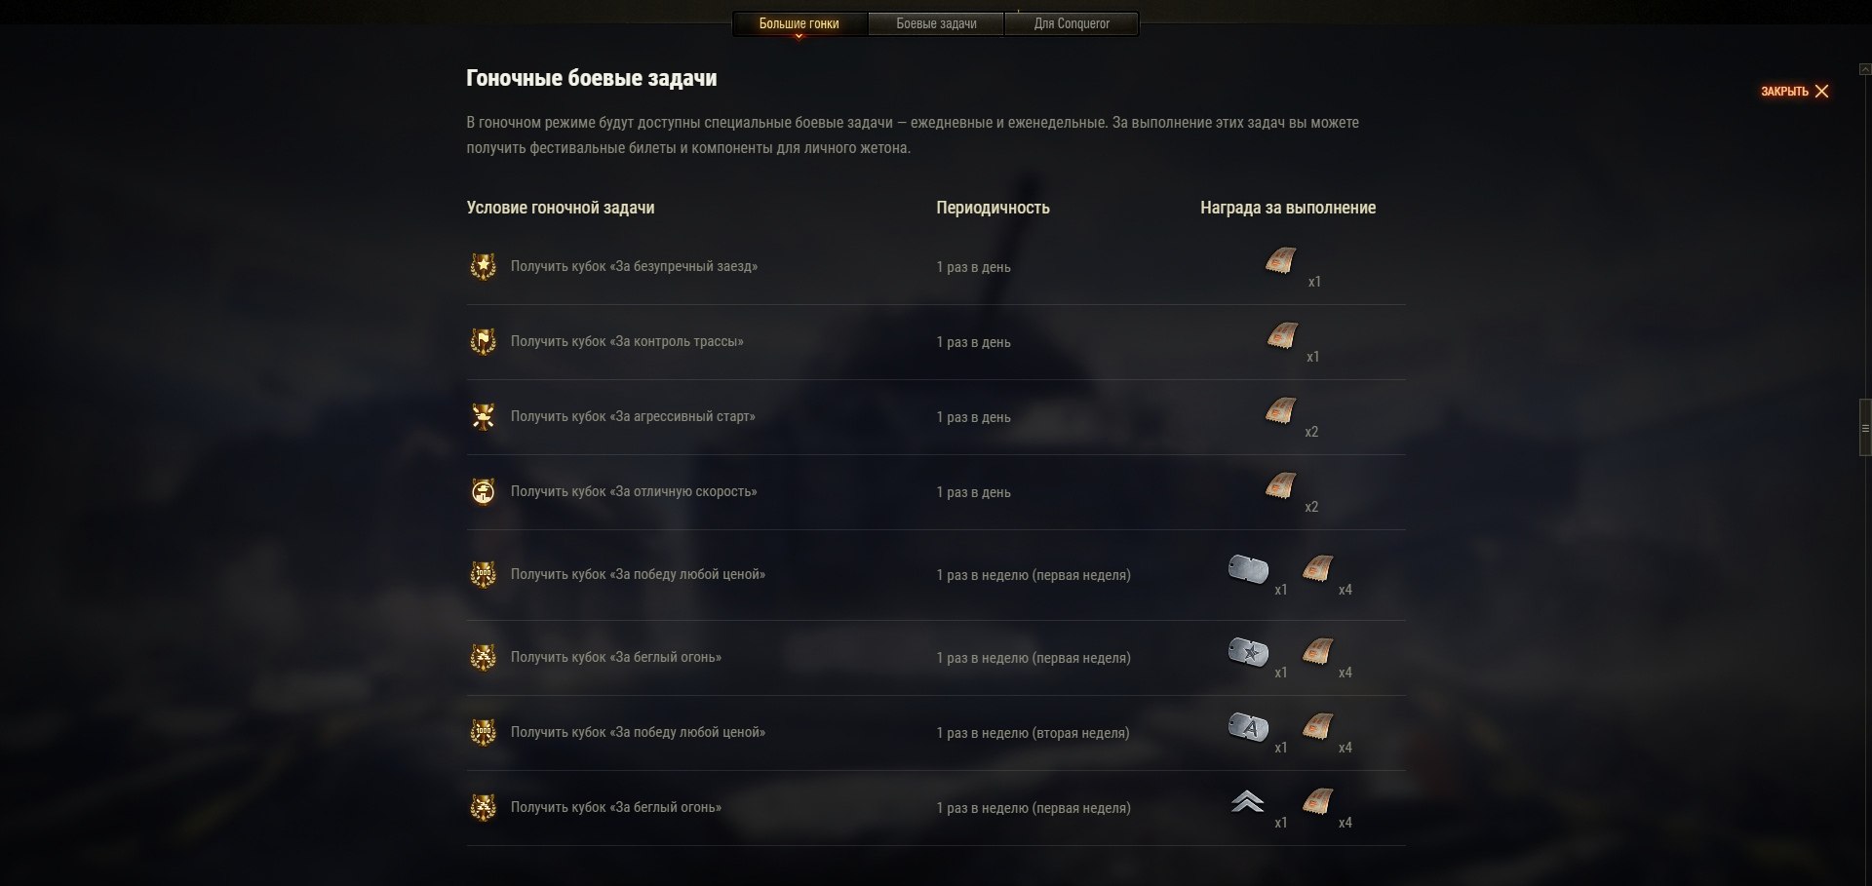The height and width of the screenshot is (886, 1872).
Task: Select the «Получить кубок «За отличную скорость»» task text
Action: click(634, 491)
